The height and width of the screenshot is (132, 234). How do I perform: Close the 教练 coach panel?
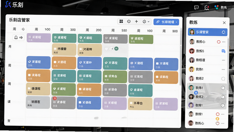click(224, 23)
